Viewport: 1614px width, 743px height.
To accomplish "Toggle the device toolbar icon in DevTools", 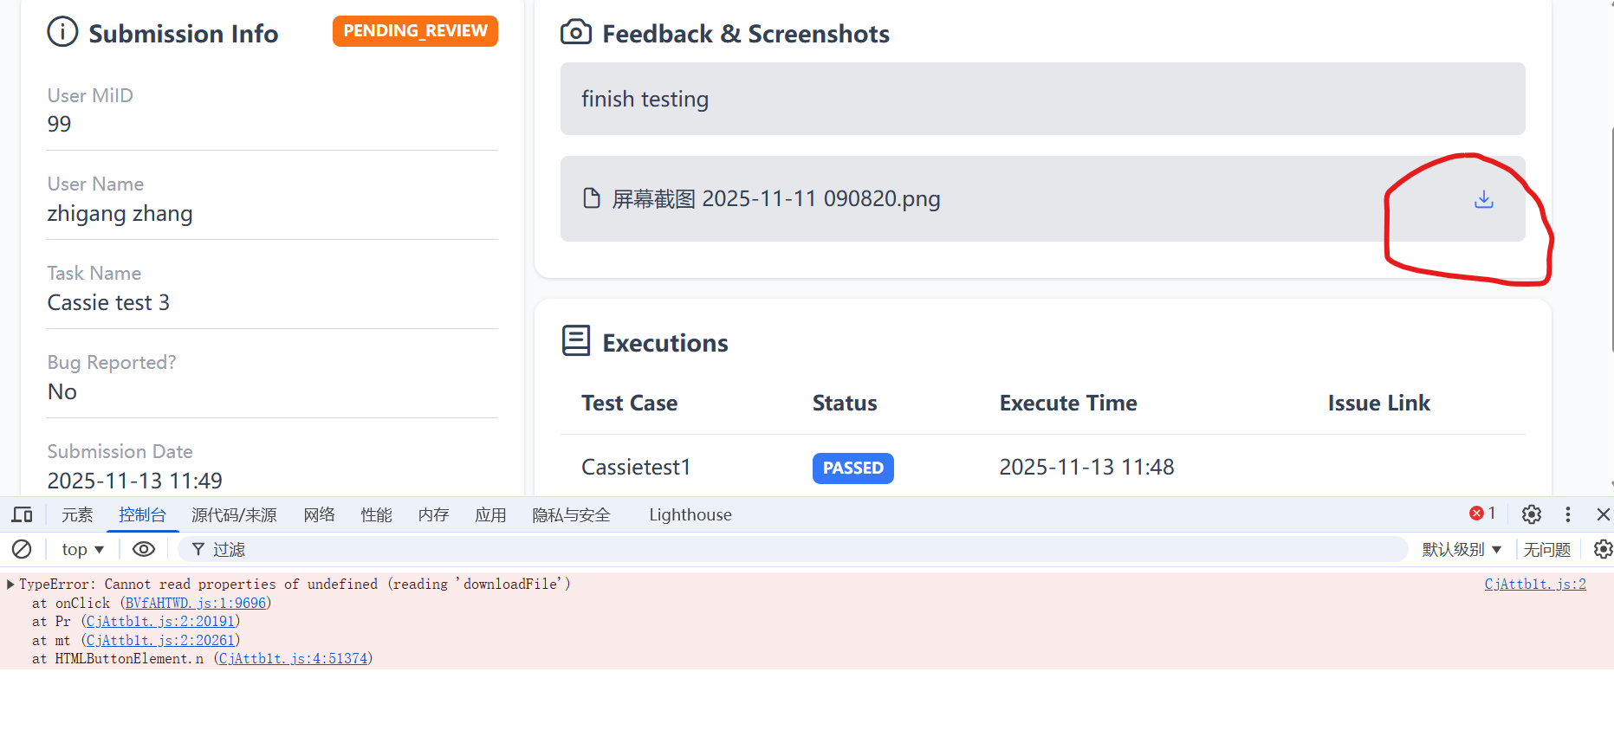I will 22,515.
